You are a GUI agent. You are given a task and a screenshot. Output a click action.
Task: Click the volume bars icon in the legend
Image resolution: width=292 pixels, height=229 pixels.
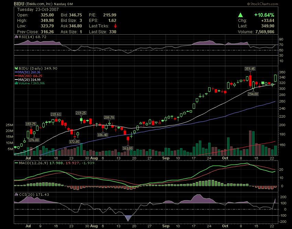pyautogui.click(x=16, y=83)
